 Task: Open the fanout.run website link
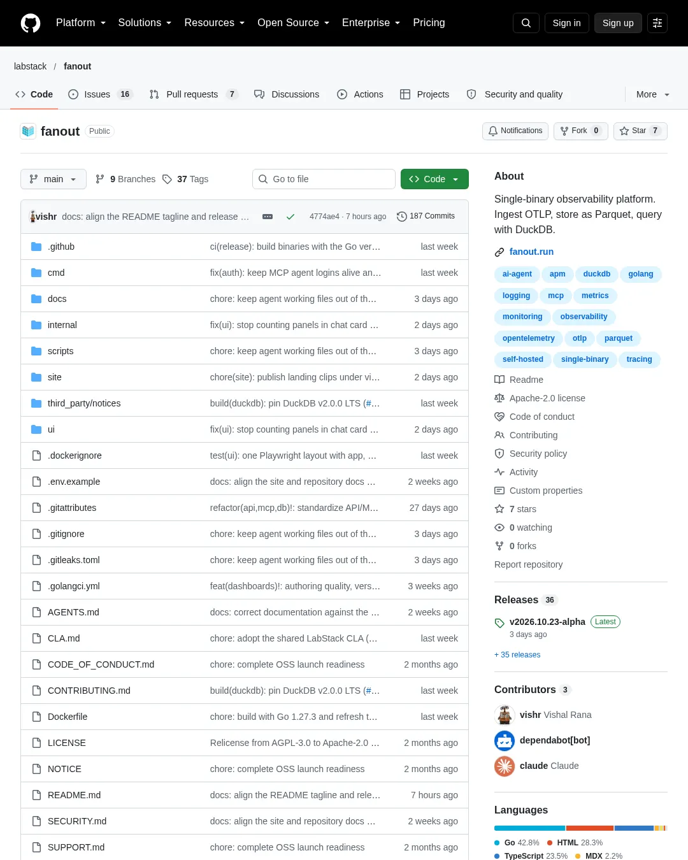(x=531, y=252)
